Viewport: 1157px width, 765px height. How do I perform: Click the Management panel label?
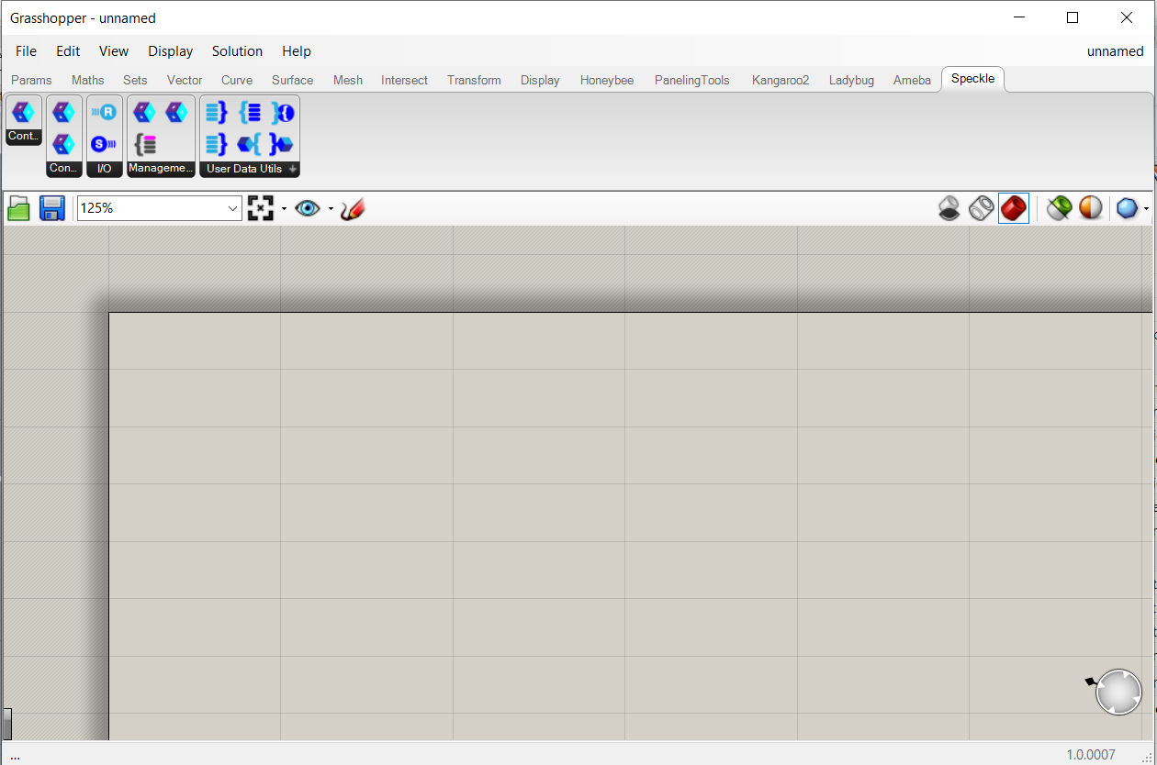[x=161, y=169]
